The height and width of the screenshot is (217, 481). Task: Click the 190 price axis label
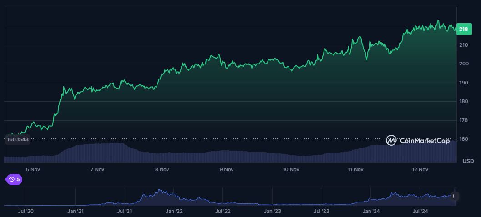463,83
